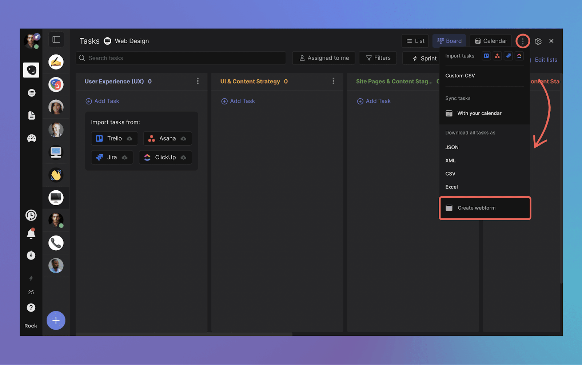Viewport: 582px width, 365px height.
Task: Open User Experience (UX) list options menu
Action: coord(198,81)
